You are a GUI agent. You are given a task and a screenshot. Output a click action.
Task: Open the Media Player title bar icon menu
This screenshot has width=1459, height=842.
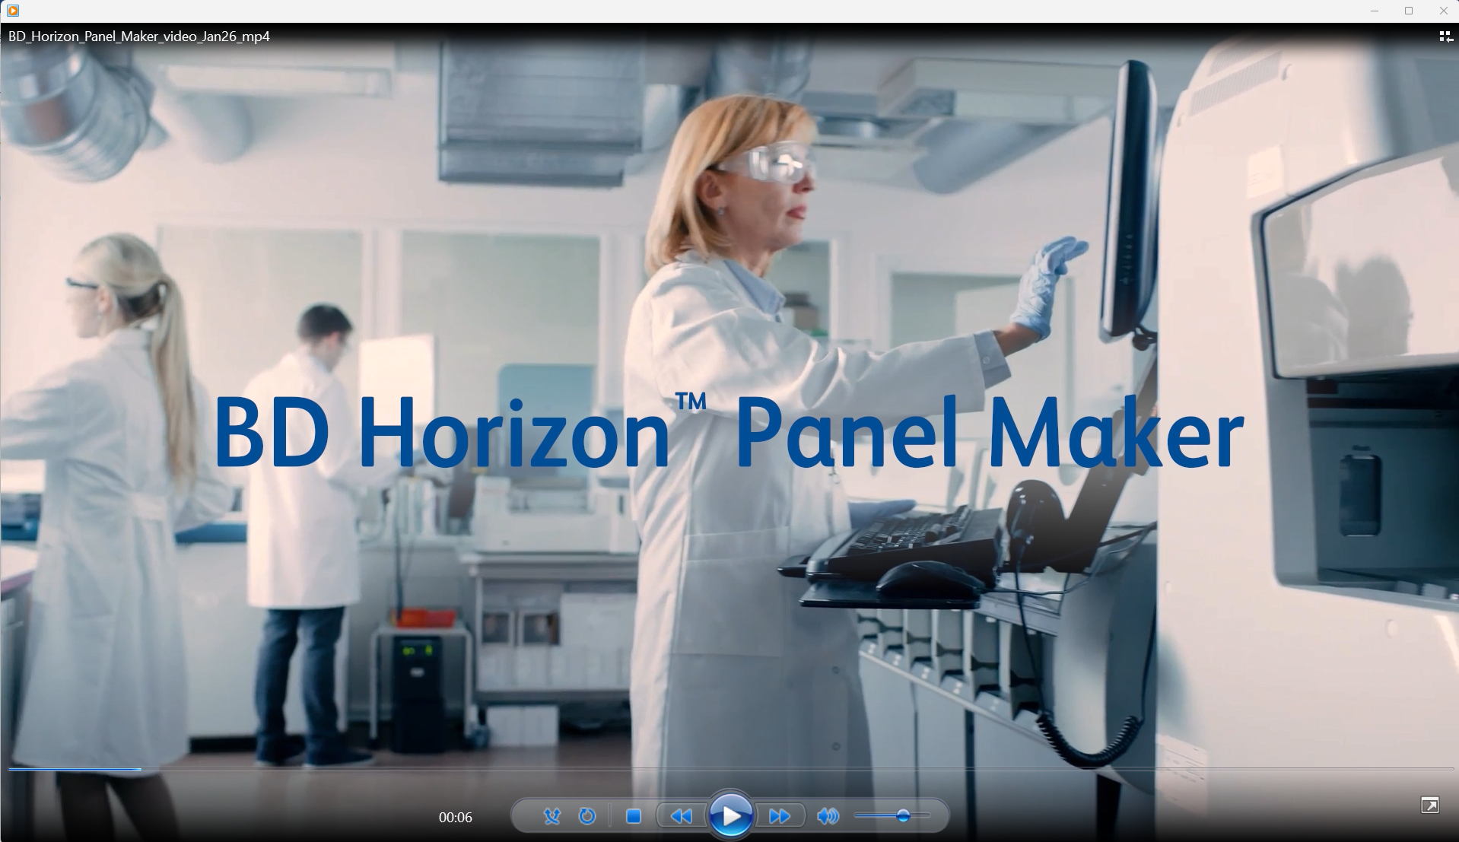11,11
